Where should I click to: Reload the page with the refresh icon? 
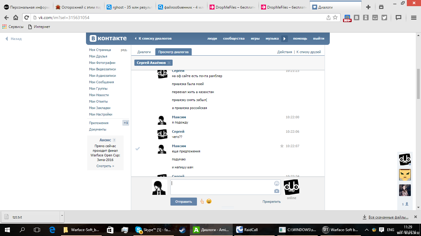pos(27,18)
